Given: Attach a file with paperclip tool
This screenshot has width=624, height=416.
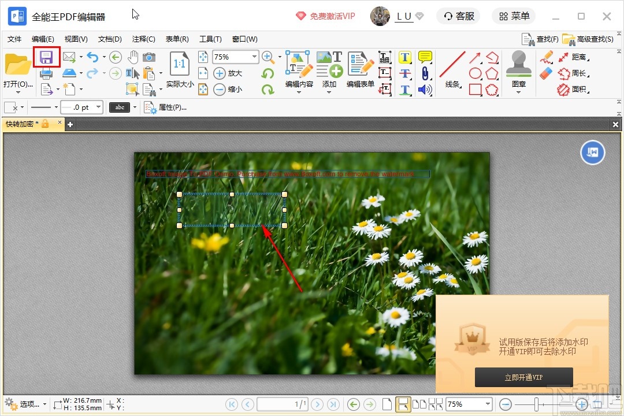Looking at the screenshot, I should (x=425, y=73).
